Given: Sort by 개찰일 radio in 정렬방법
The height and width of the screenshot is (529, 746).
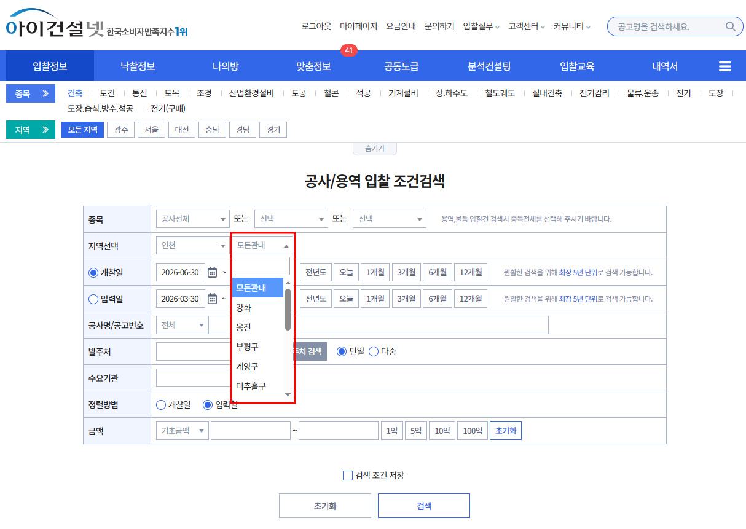Looking at the screenshot, I should 161,405.
